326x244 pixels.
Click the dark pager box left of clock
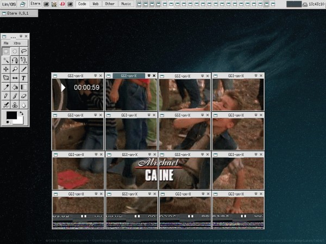pos(294,4)
